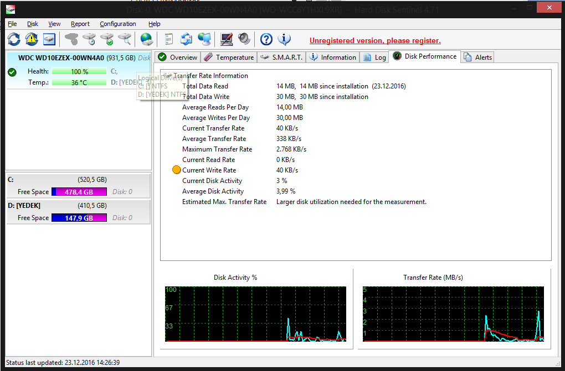Click the greyed-out grey blob toolbar icon

tap(71, 39)
